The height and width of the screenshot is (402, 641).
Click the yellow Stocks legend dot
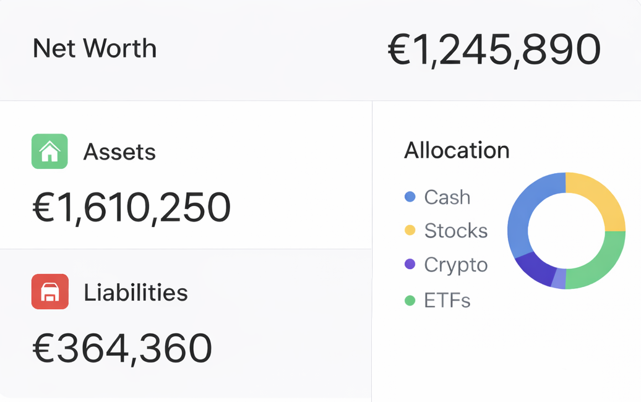(410, 231)
